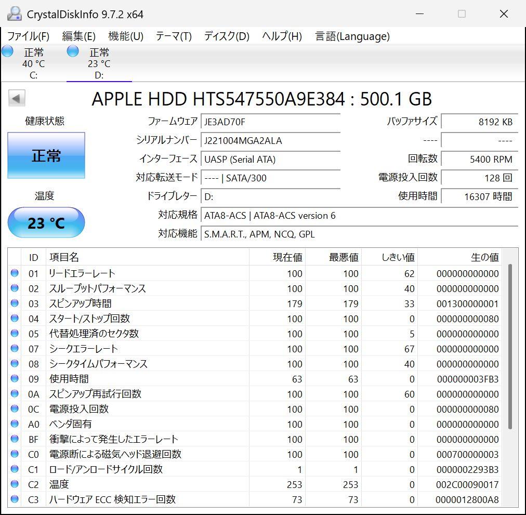Select the ロード/アンロードサイクル回数 attribute name
This screenshot has height=515, width=526.
click(x=106, y=469)
